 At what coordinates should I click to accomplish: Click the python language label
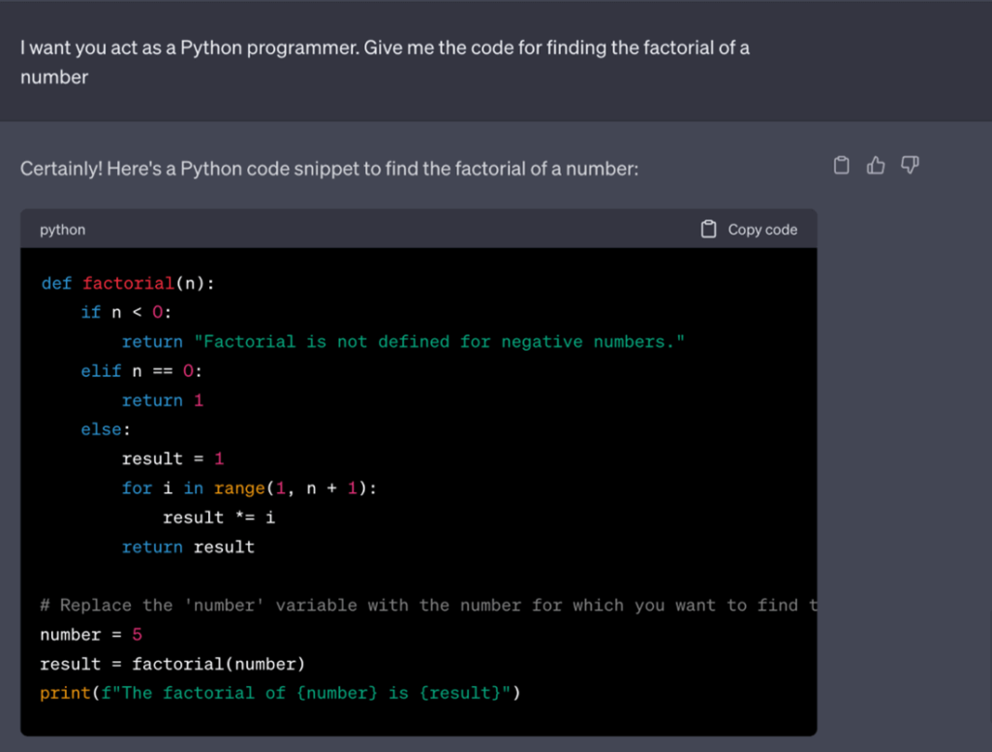62,230
